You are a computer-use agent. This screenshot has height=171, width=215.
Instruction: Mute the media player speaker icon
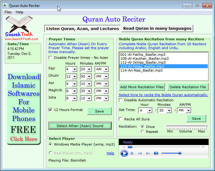(x=156, y=153)
